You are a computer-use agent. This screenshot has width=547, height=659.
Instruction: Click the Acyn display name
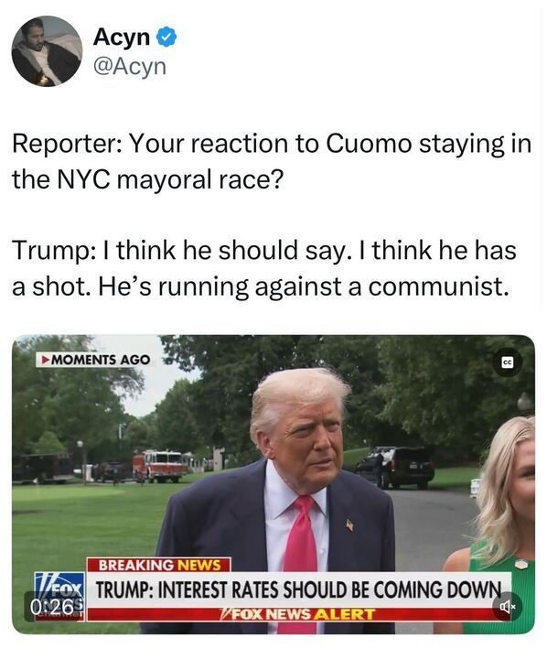click(122, 37)
